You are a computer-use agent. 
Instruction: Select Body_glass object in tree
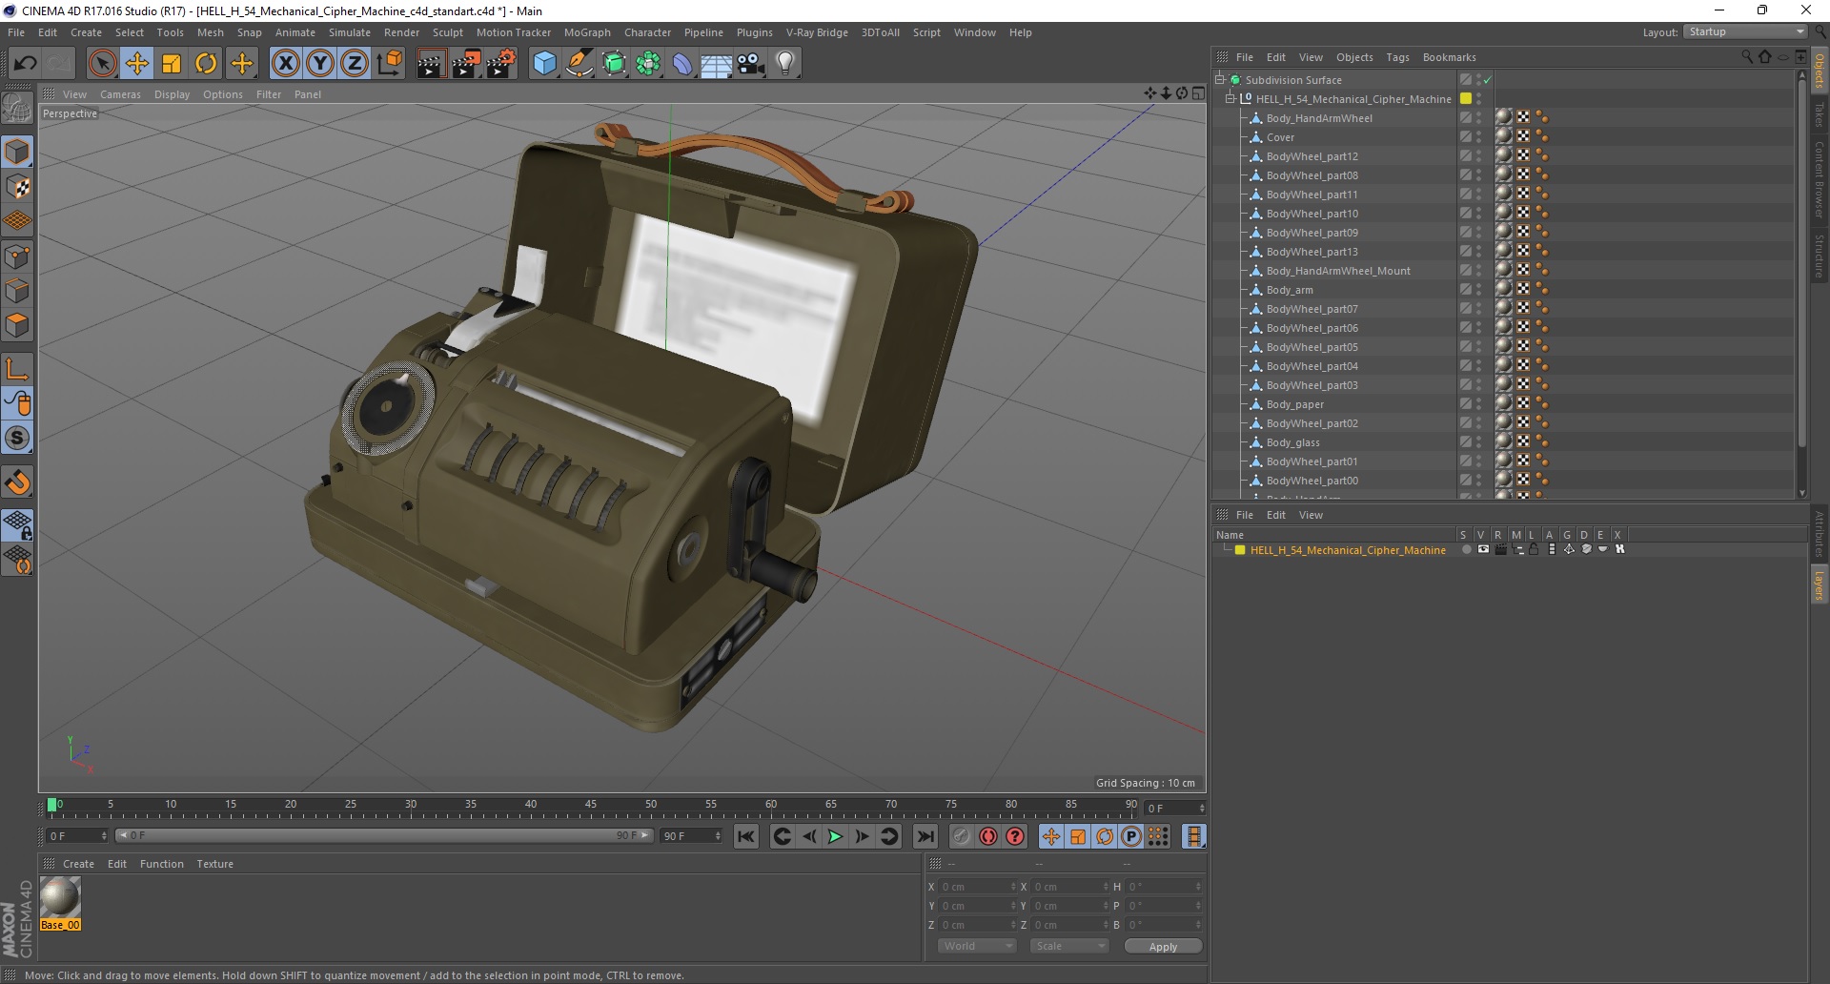pyautogui.click(x=1292, y=442)
